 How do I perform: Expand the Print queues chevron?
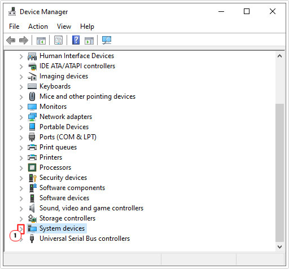coord(21,148)
